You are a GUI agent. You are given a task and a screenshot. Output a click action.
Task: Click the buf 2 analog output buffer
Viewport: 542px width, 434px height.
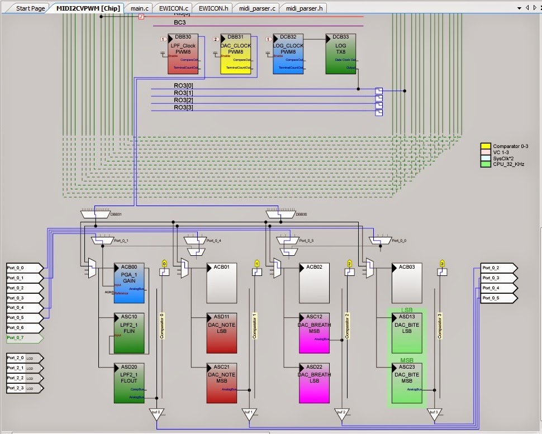click(342, 414)
